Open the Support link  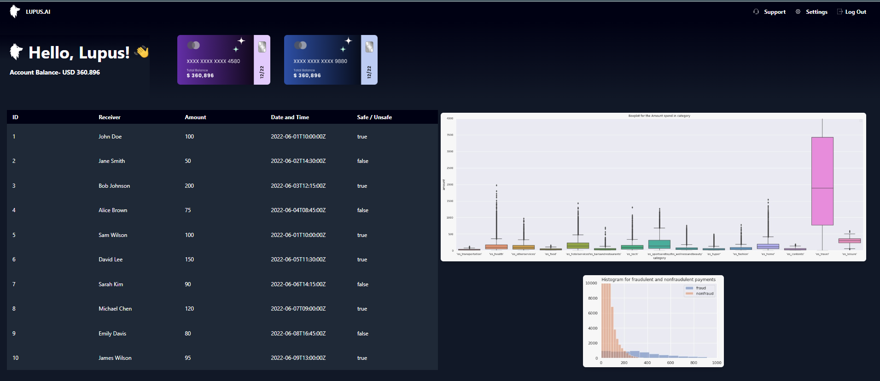tap(775, 12)
